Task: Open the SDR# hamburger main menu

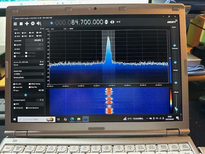Action: tap(15, 24)
